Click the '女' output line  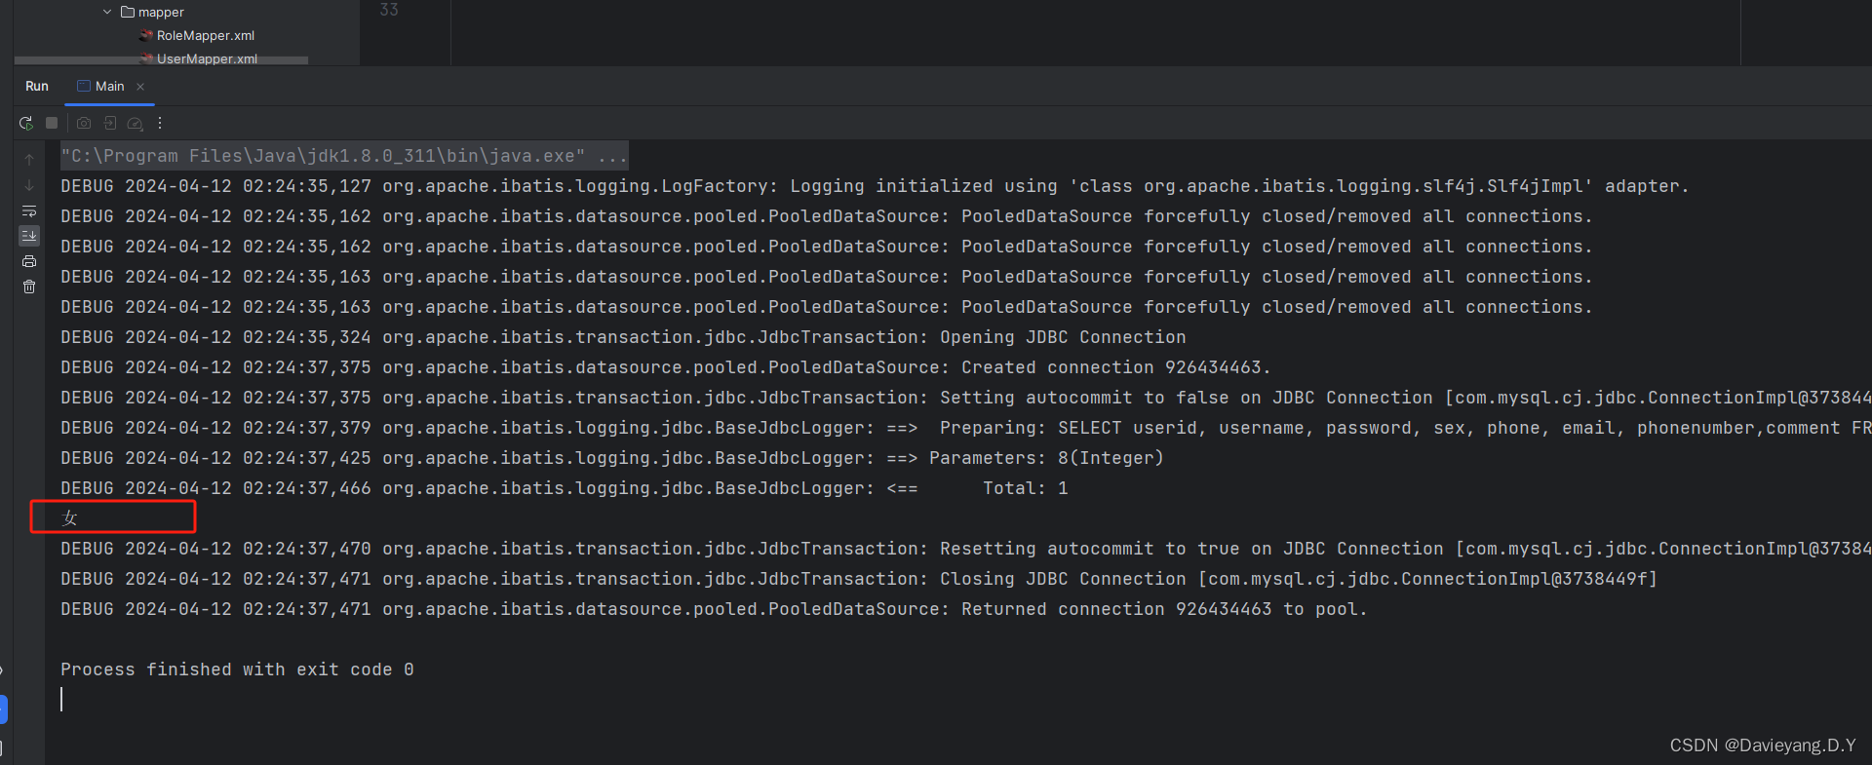[69, 518]
